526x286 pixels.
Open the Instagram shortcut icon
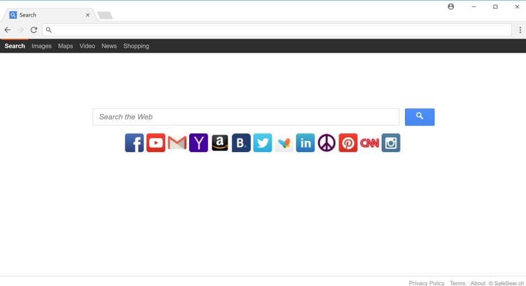(391, 143)
